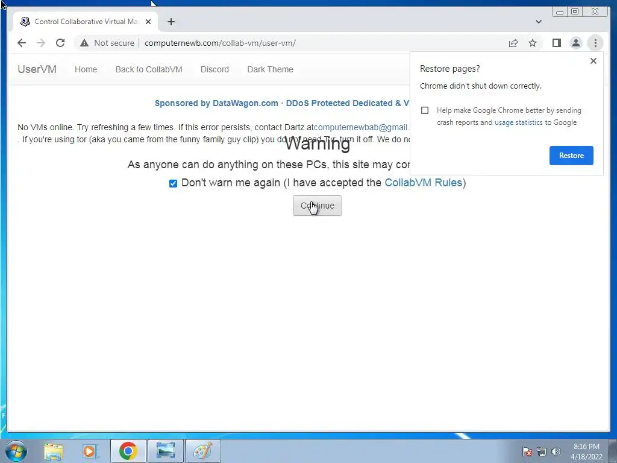Screen dimensions: 617x463
Task: Open the Sponsored by DataWagon.com link
Action: point(282,103)
